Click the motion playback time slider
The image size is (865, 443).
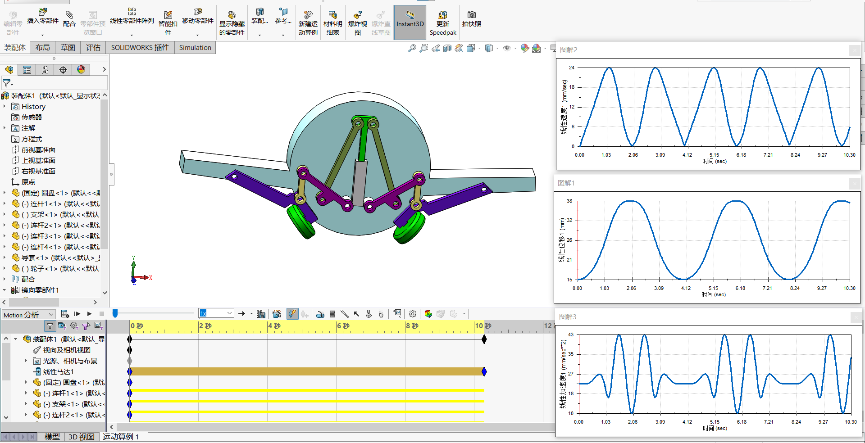click(x=115, y=313)
